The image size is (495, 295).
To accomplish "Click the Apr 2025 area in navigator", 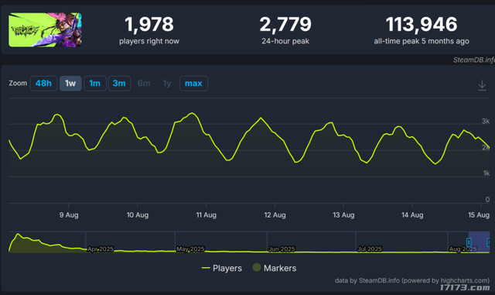I will 101,249.
